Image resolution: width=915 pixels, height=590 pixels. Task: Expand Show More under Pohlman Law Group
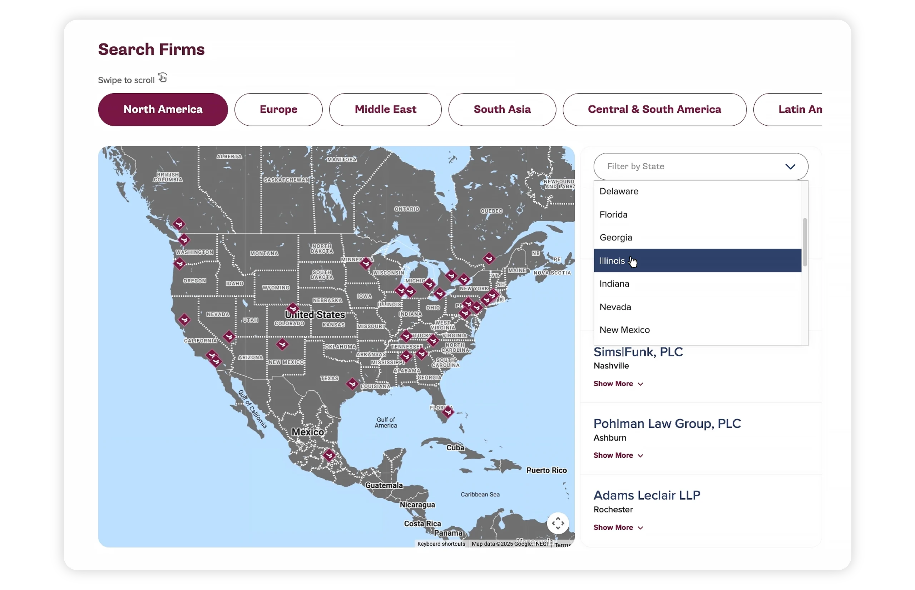[x=618, y=455]
